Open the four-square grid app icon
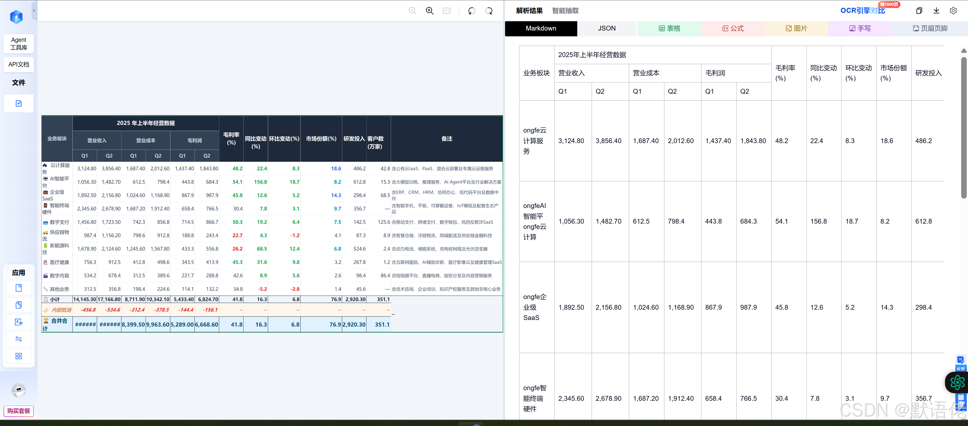 (x=19, y=356)
